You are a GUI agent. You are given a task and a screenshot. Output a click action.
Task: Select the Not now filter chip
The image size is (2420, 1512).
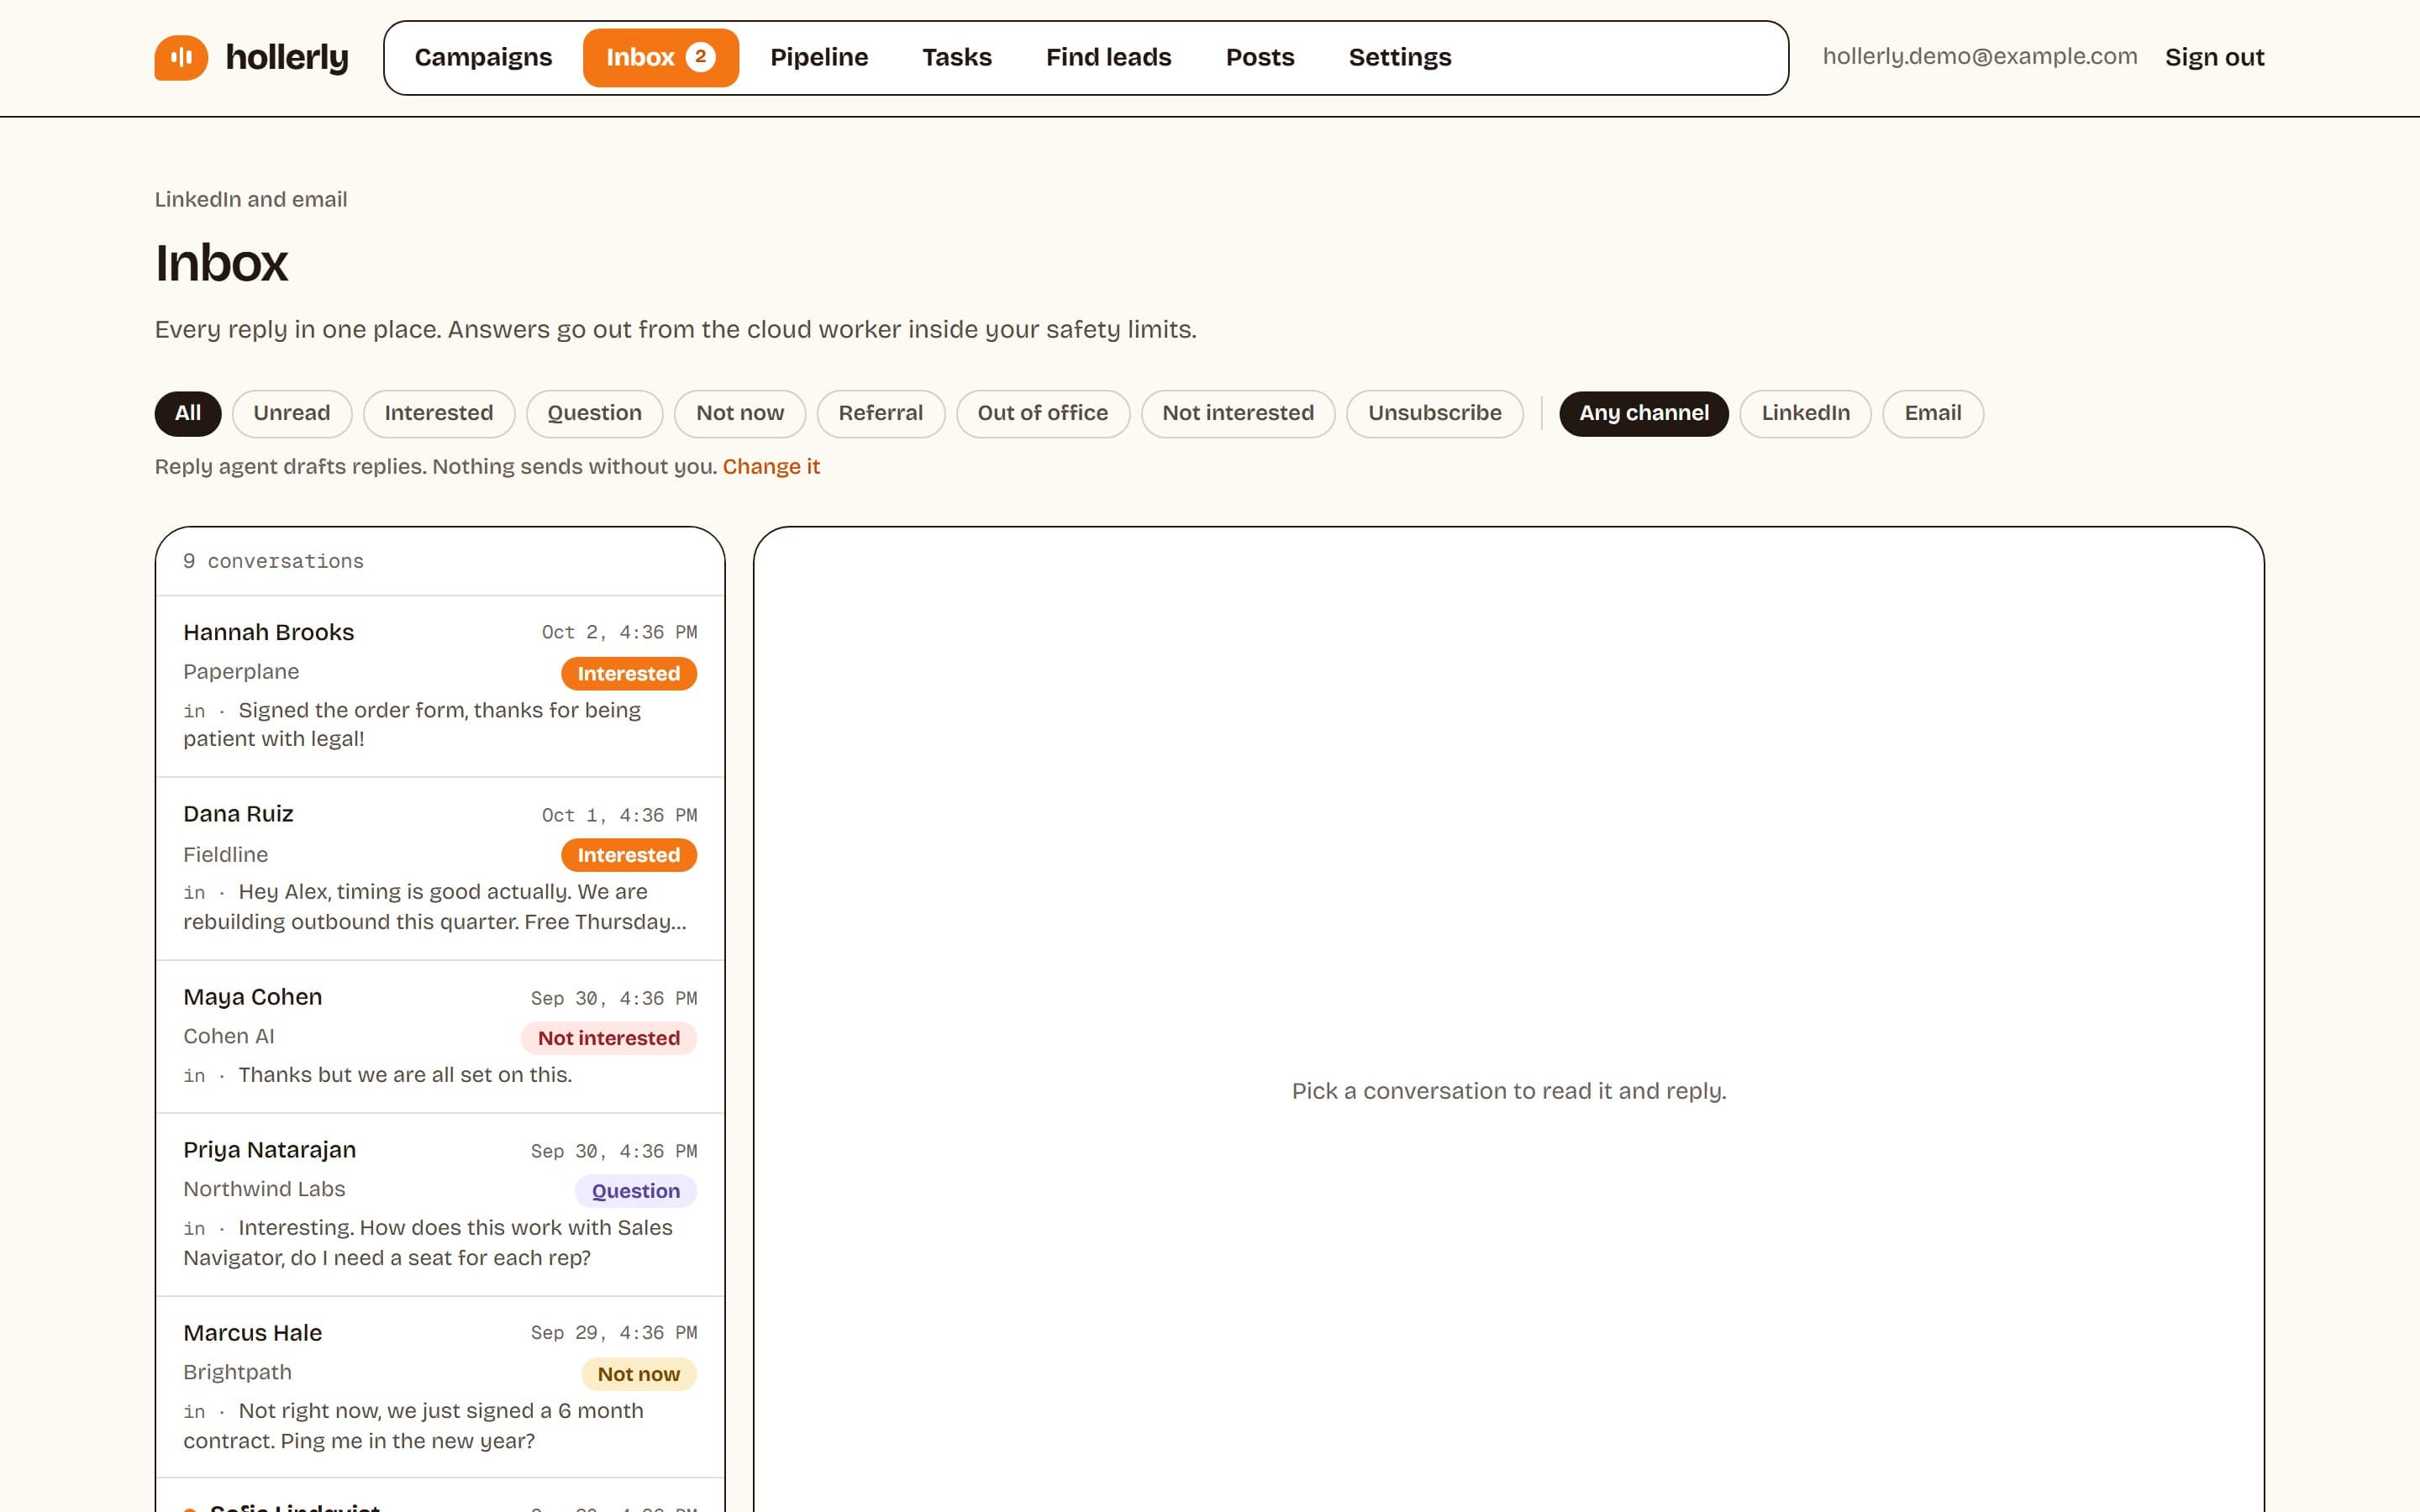point(739,413)
